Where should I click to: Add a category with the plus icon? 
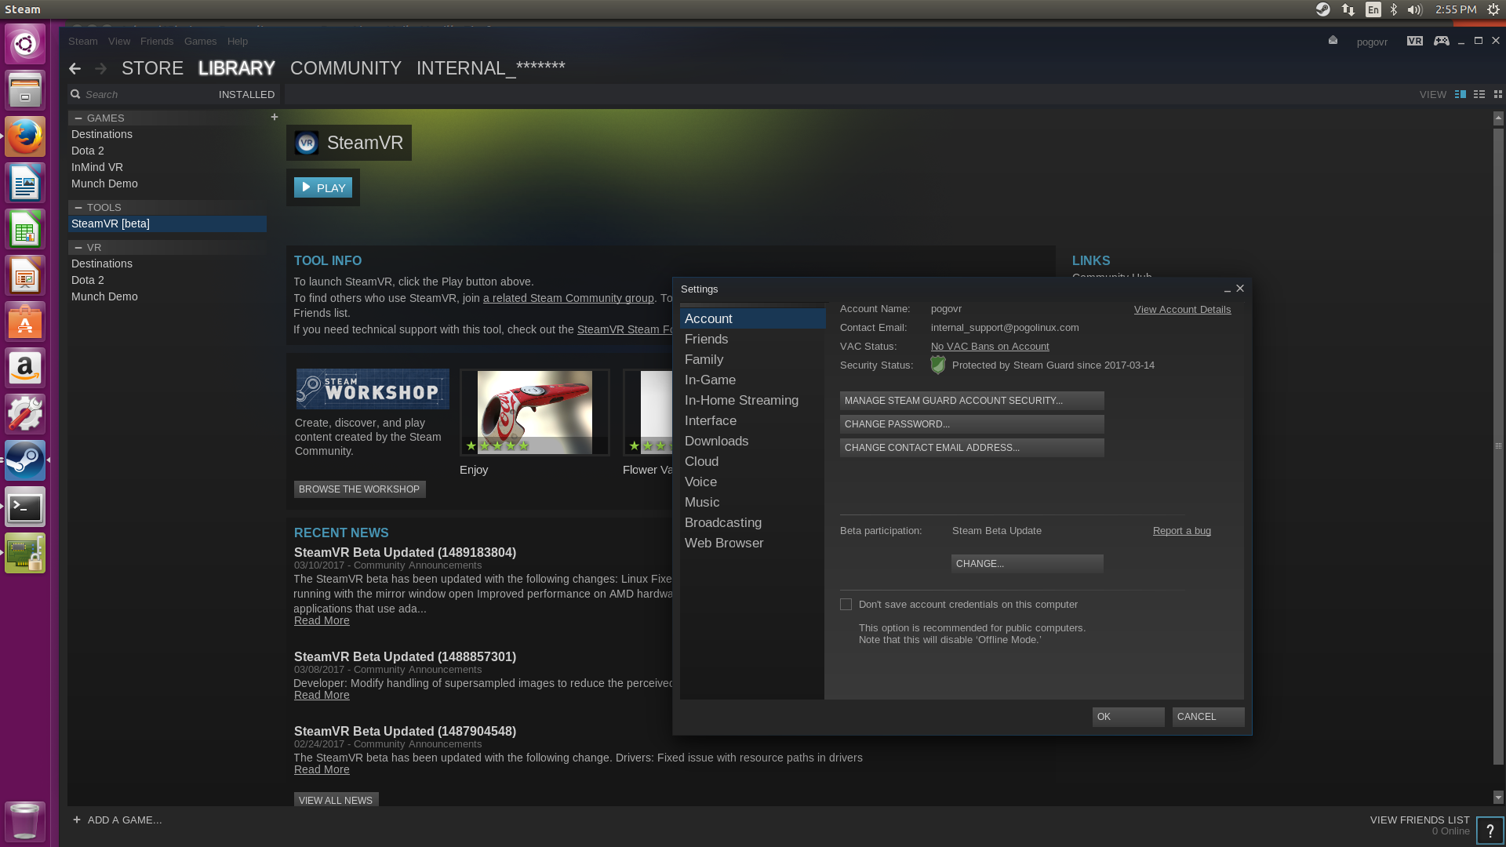[x=275, y=117]
